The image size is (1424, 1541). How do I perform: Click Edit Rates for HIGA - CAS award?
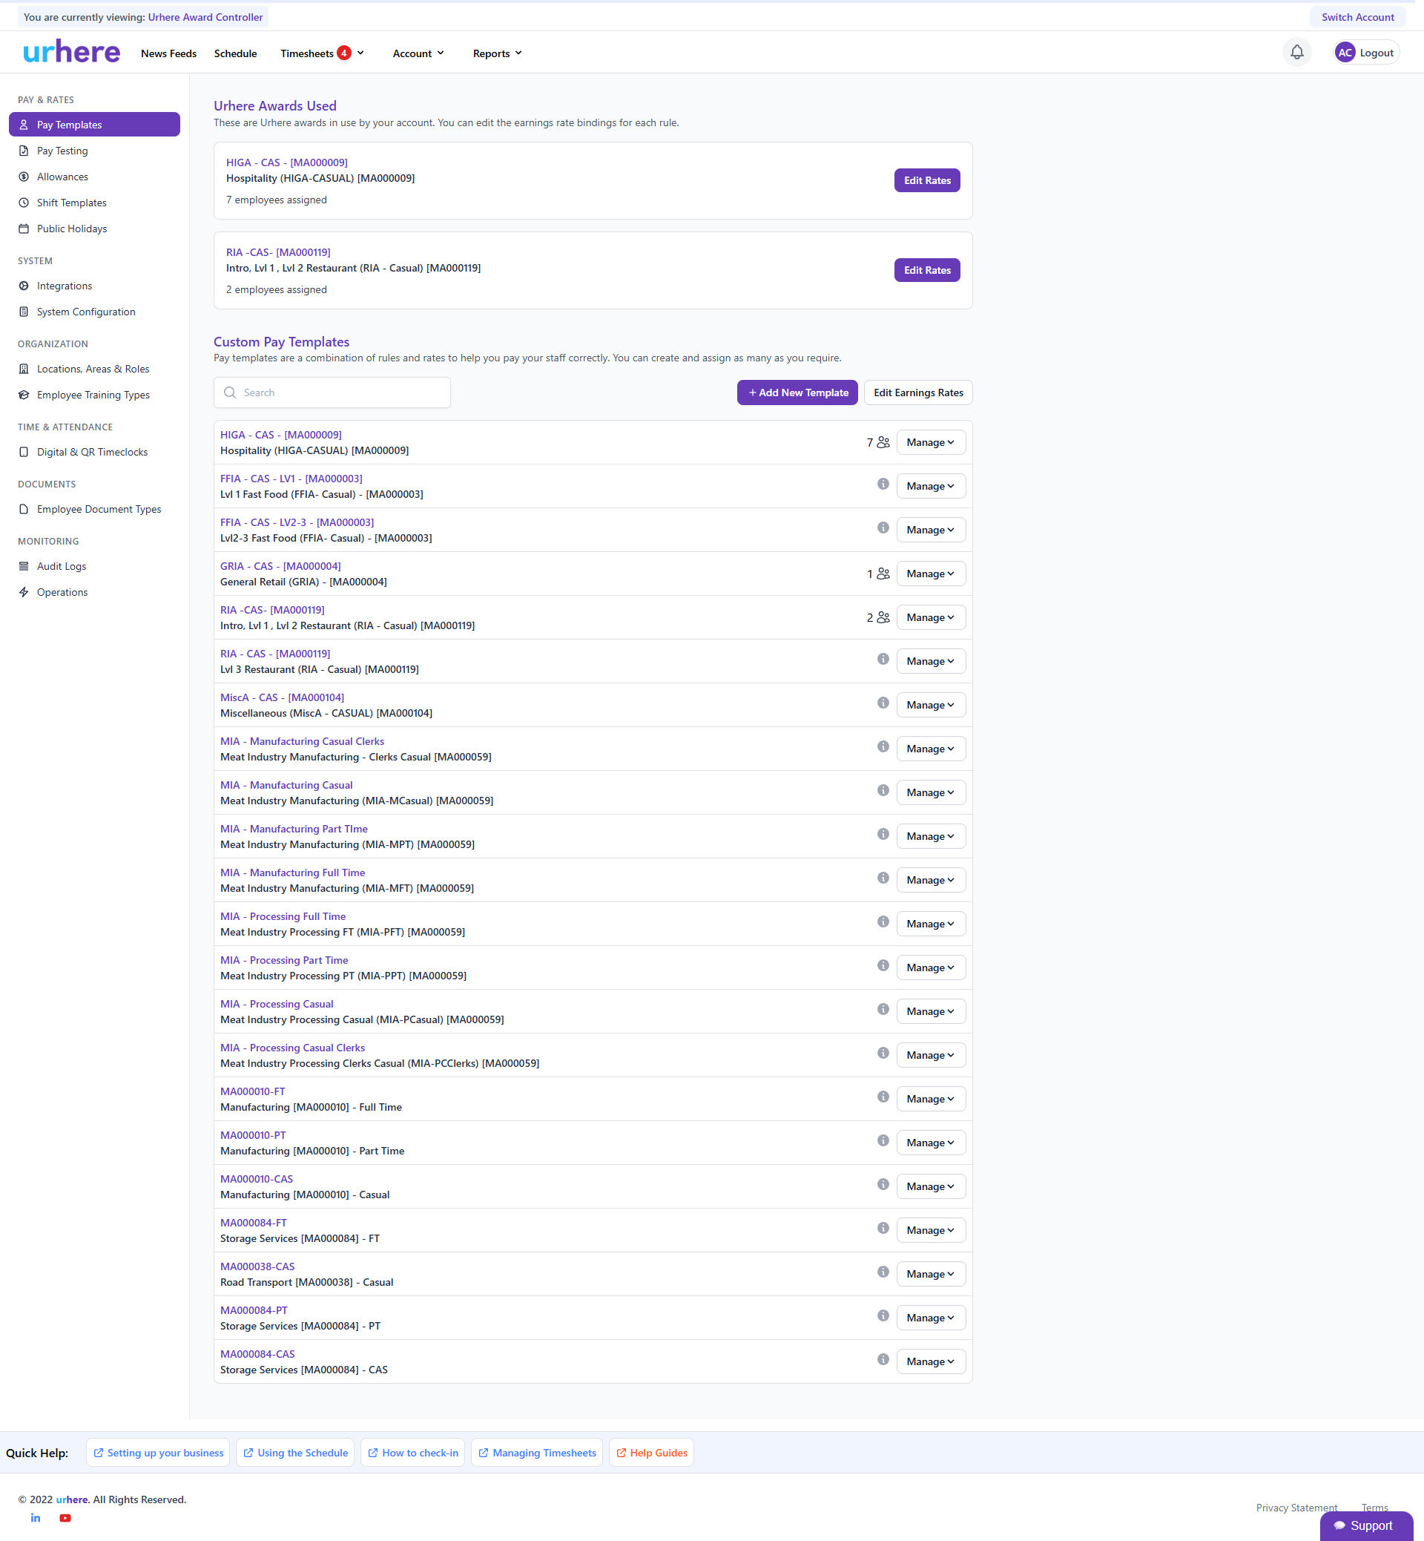(x=927, y=180)
